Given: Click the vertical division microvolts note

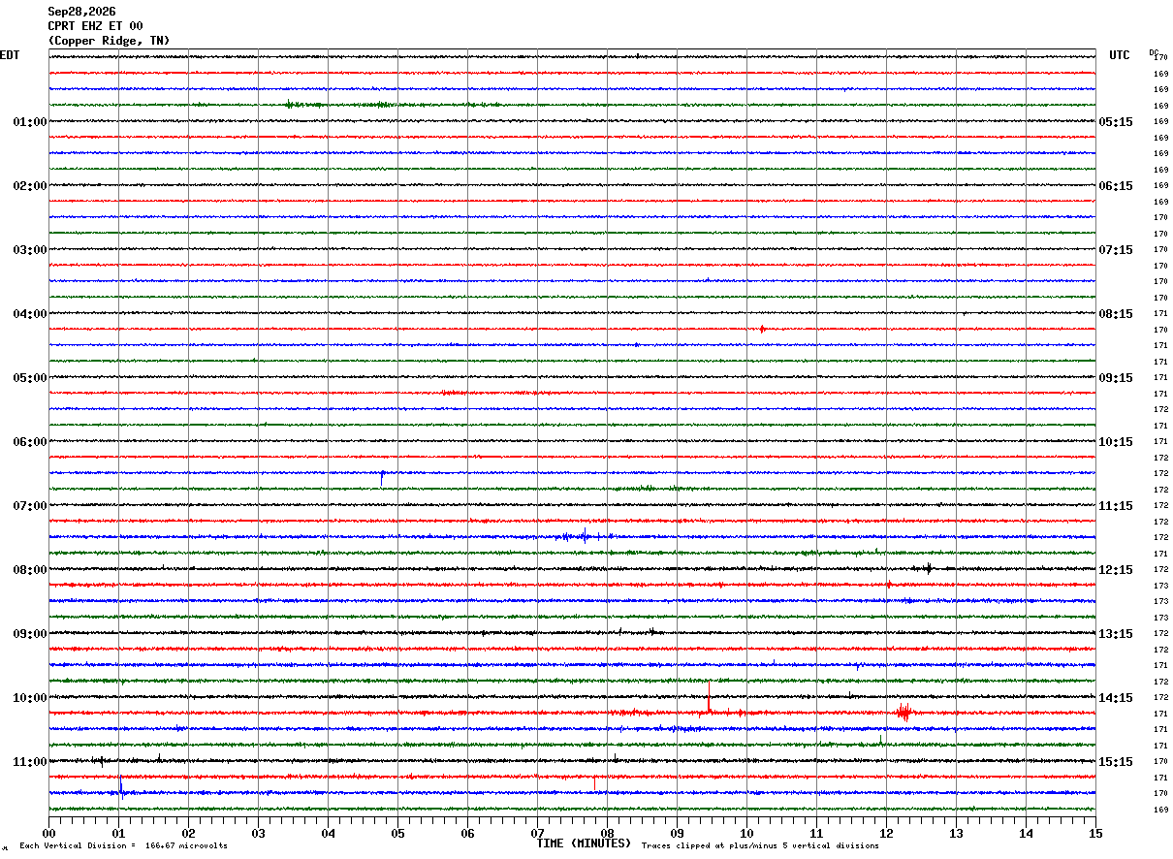Looking at the screenshot, I should pyautogui.click(x=123, y=846).
